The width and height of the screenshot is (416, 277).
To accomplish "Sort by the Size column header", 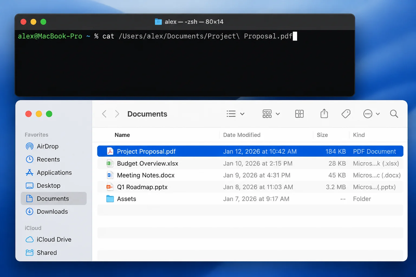I will [x=322, y=135].
